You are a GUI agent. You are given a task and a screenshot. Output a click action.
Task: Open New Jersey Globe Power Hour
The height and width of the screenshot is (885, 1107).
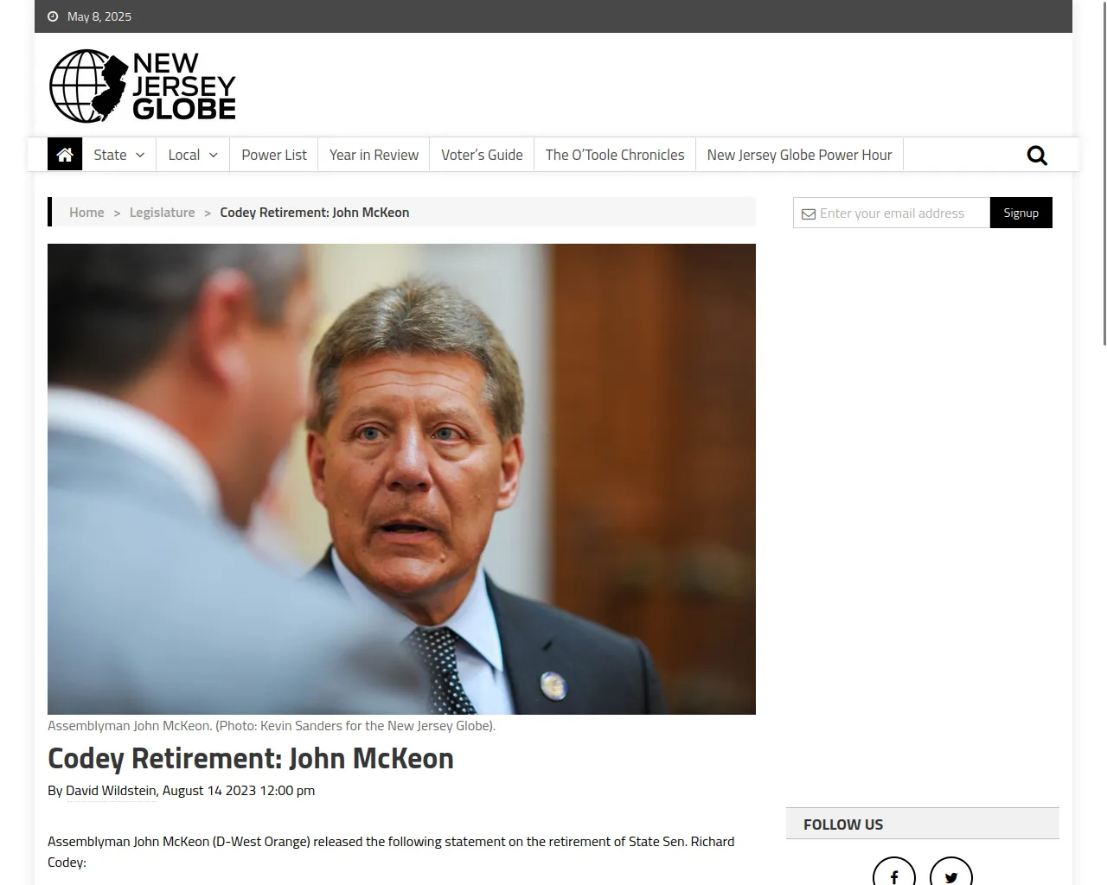tap(799, 155)
